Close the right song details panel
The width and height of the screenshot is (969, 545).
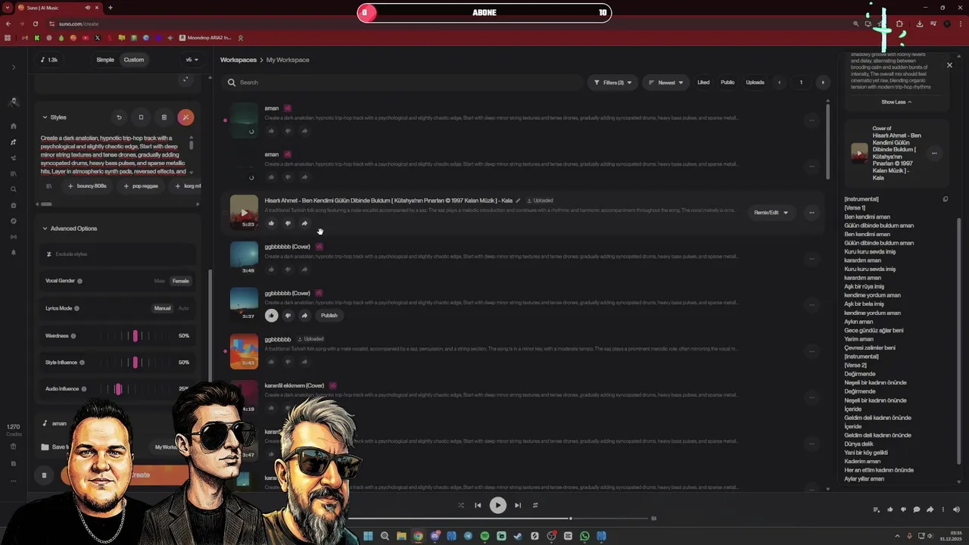[x=949, y=65]
